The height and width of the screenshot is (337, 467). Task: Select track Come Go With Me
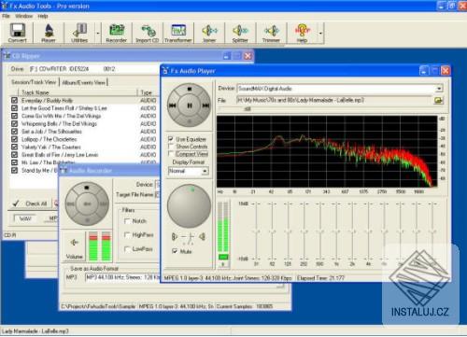(61, 116)
